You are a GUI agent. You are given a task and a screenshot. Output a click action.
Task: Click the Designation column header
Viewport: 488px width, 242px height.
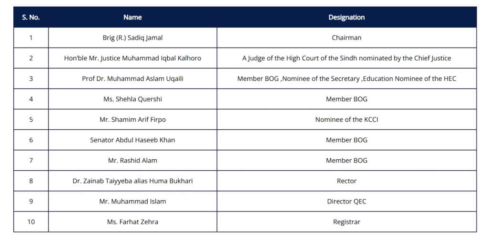tap(346, 17)
